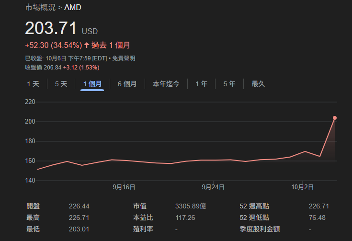The width and height of the screenshot is (352, 241).
Task: Click the 市值 market cap label
Action: click(x=139, y=207)
